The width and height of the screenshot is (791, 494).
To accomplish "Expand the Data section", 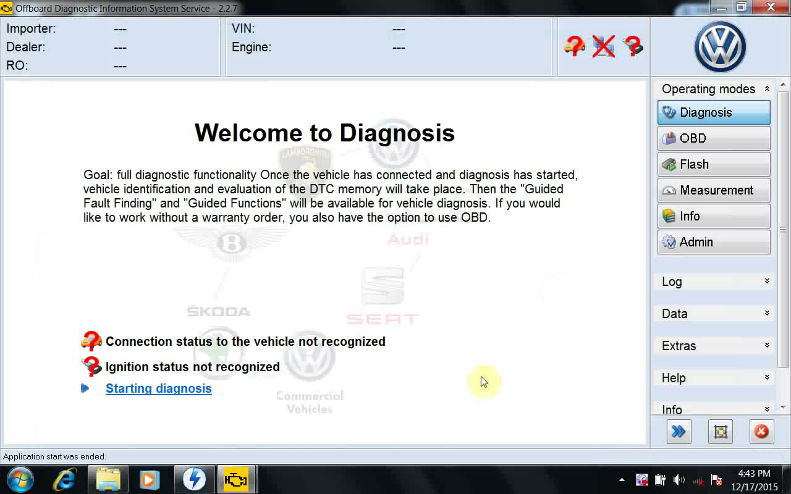I will point(715,314).
